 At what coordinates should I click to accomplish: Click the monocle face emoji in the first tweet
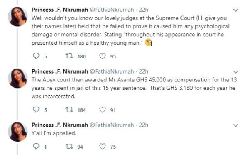point(148,43)
